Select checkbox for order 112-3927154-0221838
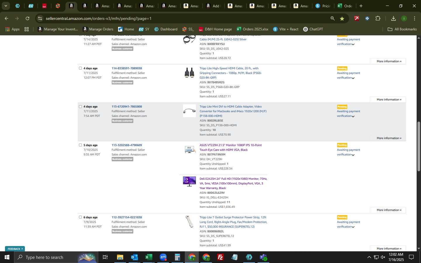The width and height of the screenshot is (421, 263). point(80,217)
